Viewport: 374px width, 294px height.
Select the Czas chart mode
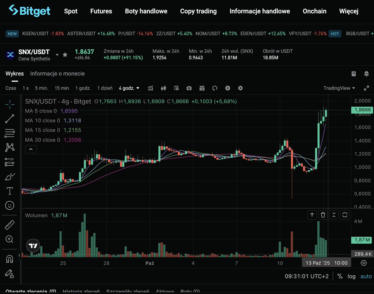coord(11,88)
